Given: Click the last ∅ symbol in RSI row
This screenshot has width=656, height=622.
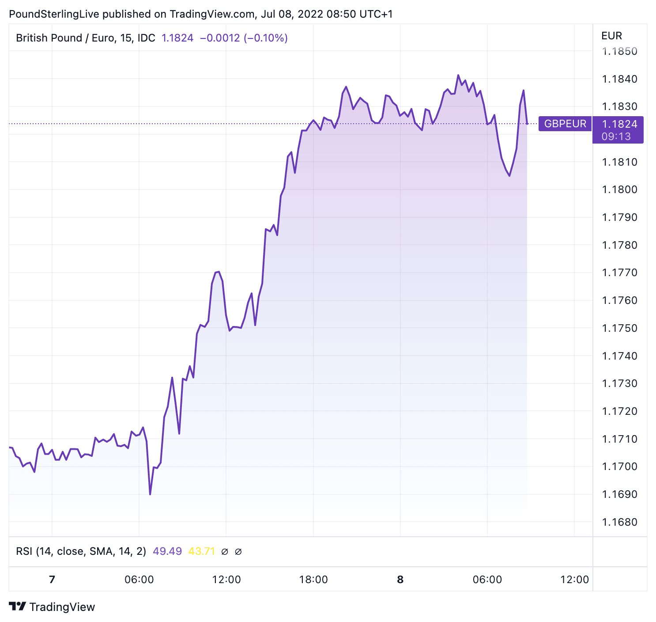Looking at the screenshot, I should tap(238, 551).
